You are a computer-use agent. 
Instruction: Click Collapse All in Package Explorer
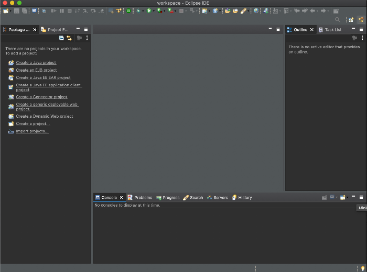click(61, 38)
